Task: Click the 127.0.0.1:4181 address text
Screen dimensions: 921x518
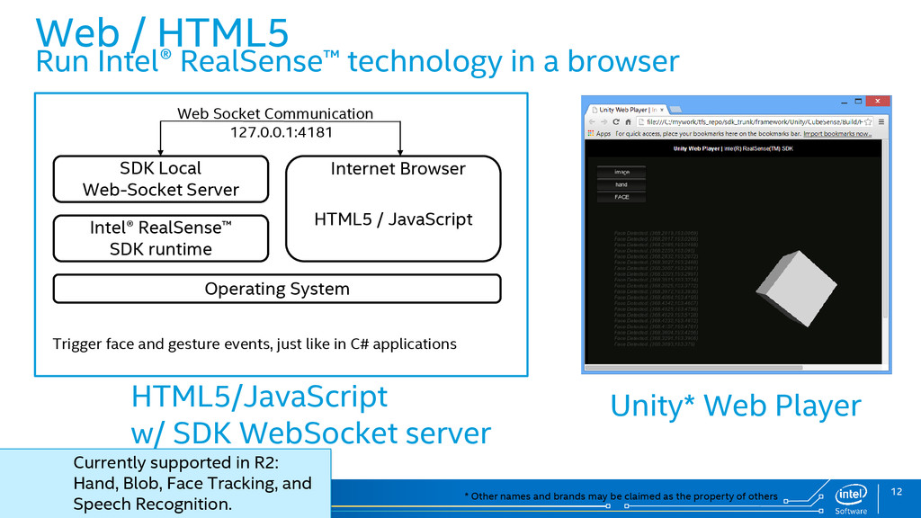Action: 282,132
